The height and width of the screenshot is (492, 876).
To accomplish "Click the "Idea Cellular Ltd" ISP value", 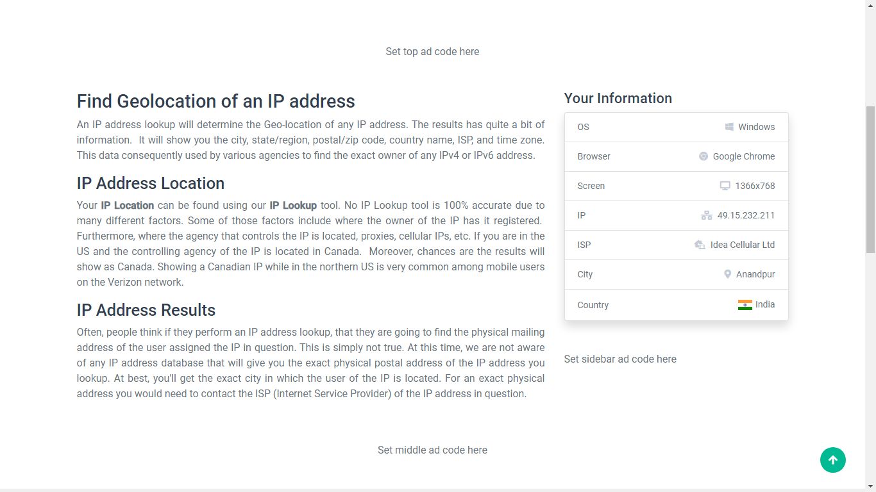I will point(742,245).
